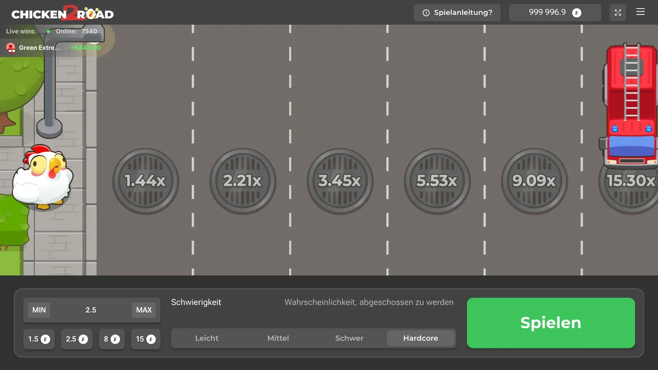The image size is (658, 370).
Task: Choose 2.5 quick bet amount
Action: tap(77, 339)
